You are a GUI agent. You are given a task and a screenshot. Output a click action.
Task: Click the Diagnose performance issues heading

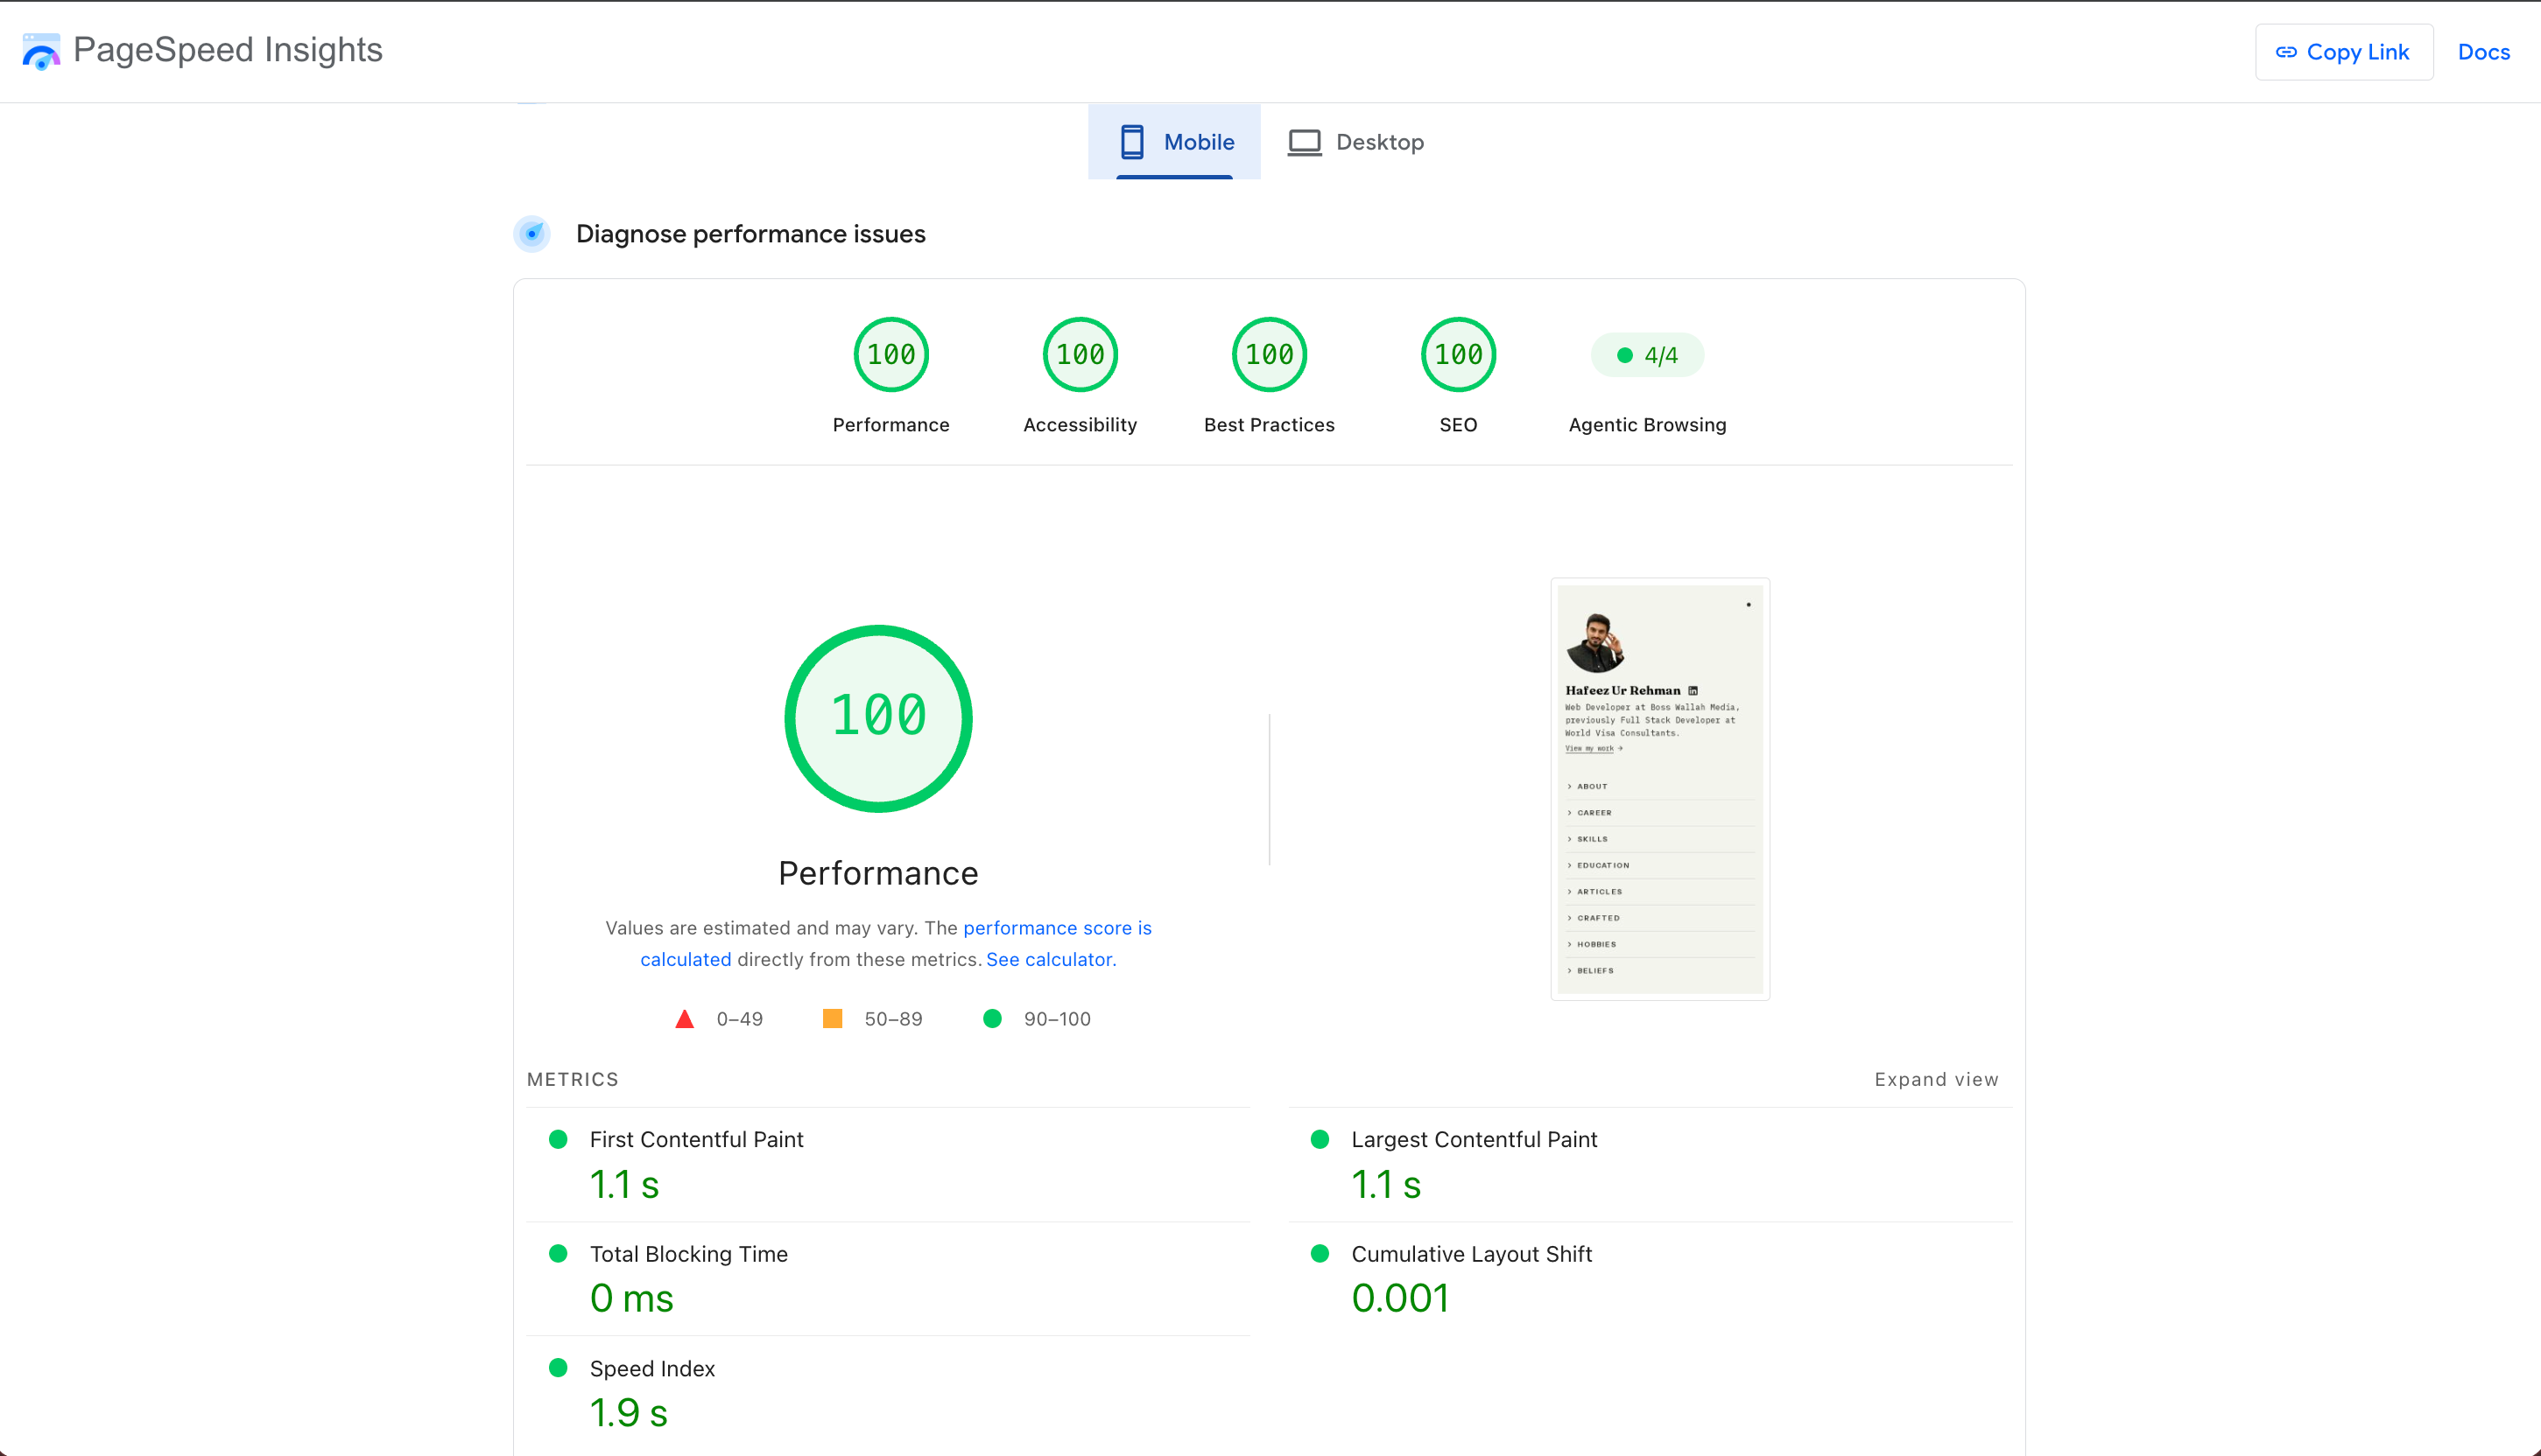pos(750,234)
